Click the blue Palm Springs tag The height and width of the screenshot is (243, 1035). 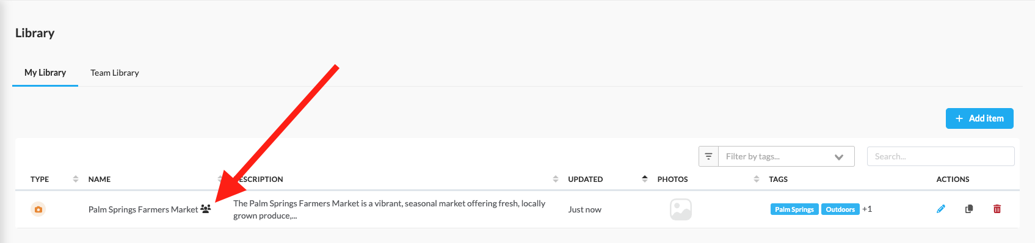point(794,209)
